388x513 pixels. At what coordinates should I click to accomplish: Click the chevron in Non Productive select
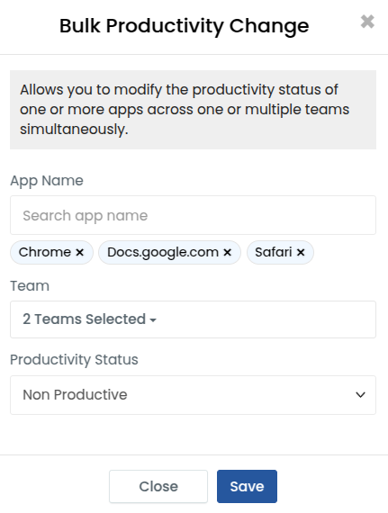pyautogui.click(x=360, y=395)
